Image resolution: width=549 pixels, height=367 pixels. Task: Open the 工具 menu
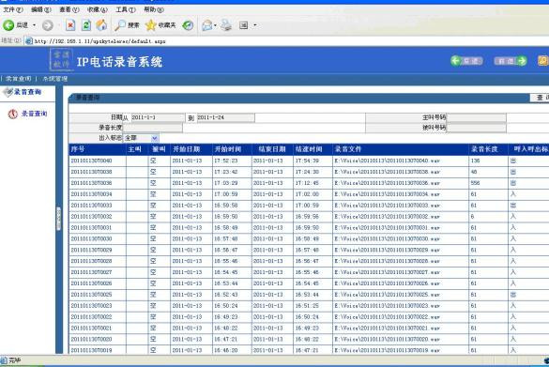click(x=126, y=9)
